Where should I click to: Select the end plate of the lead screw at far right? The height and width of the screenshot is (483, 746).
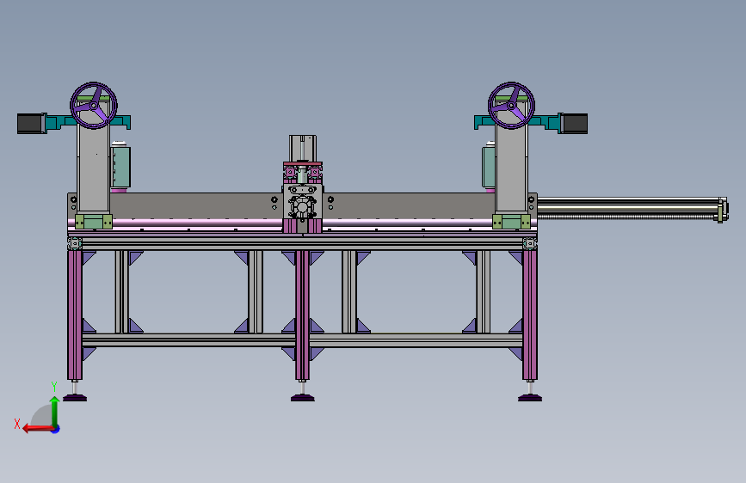[x=722, y=210]
